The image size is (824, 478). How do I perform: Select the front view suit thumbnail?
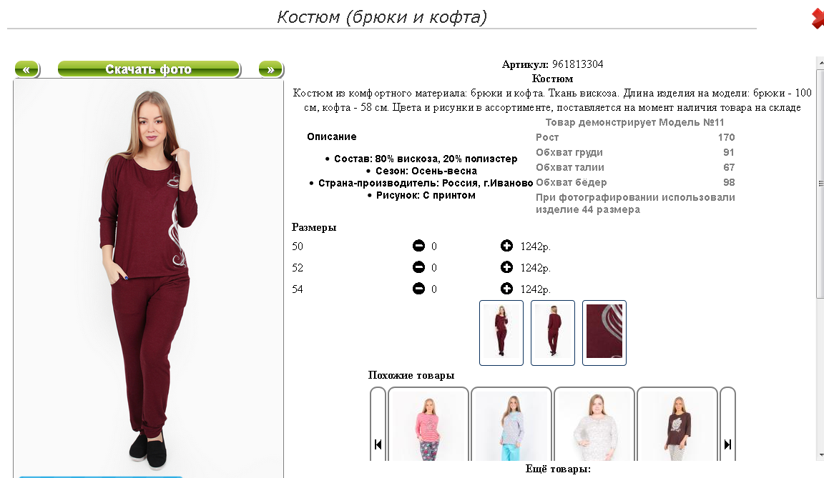[x=501, y=333]
